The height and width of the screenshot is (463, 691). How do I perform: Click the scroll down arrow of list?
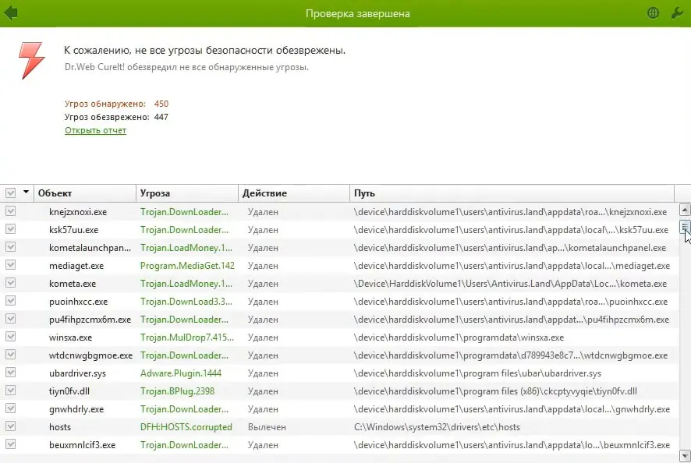tap(685, 455)
